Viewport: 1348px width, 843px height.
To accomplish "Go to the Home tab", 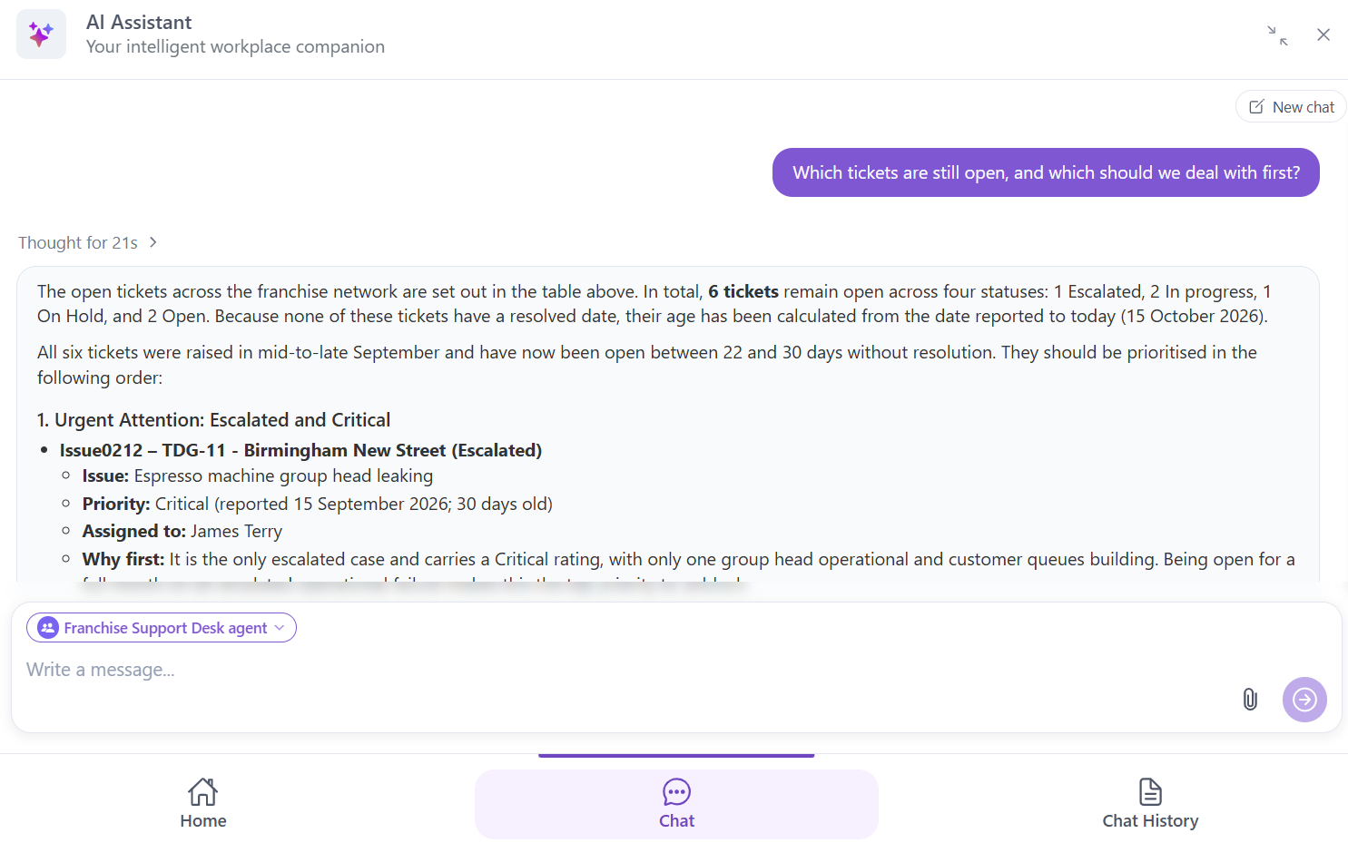I will (x=203, y=804).
